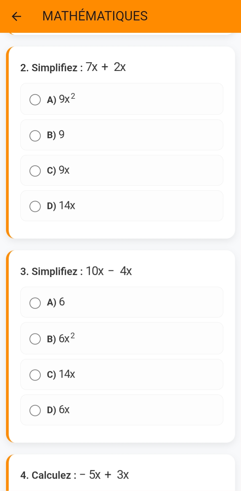Tap the A) 6 answer card

coord(122,302)
